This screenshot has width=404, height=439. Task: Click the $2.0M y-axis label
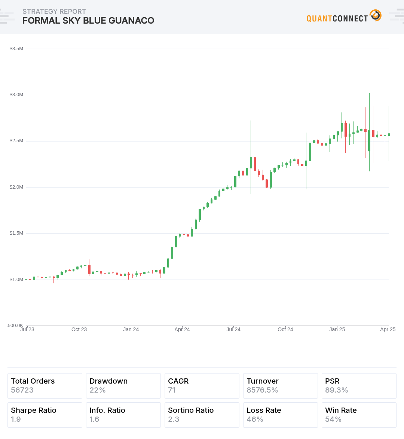(x=16, y=187)
